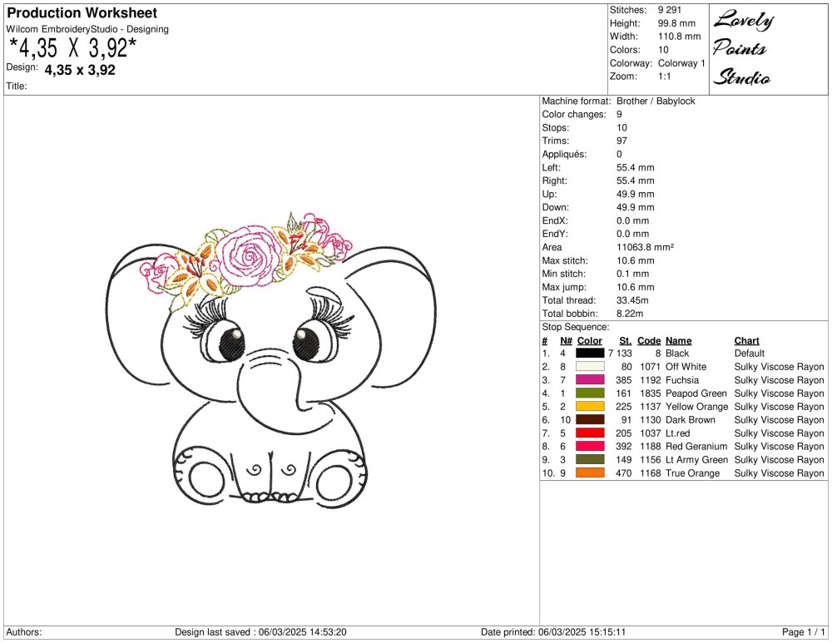The width and height of the screenshot is (832, 643).
Task: Select the Dark Brown color swatch
Action: [x=590, y=419]
